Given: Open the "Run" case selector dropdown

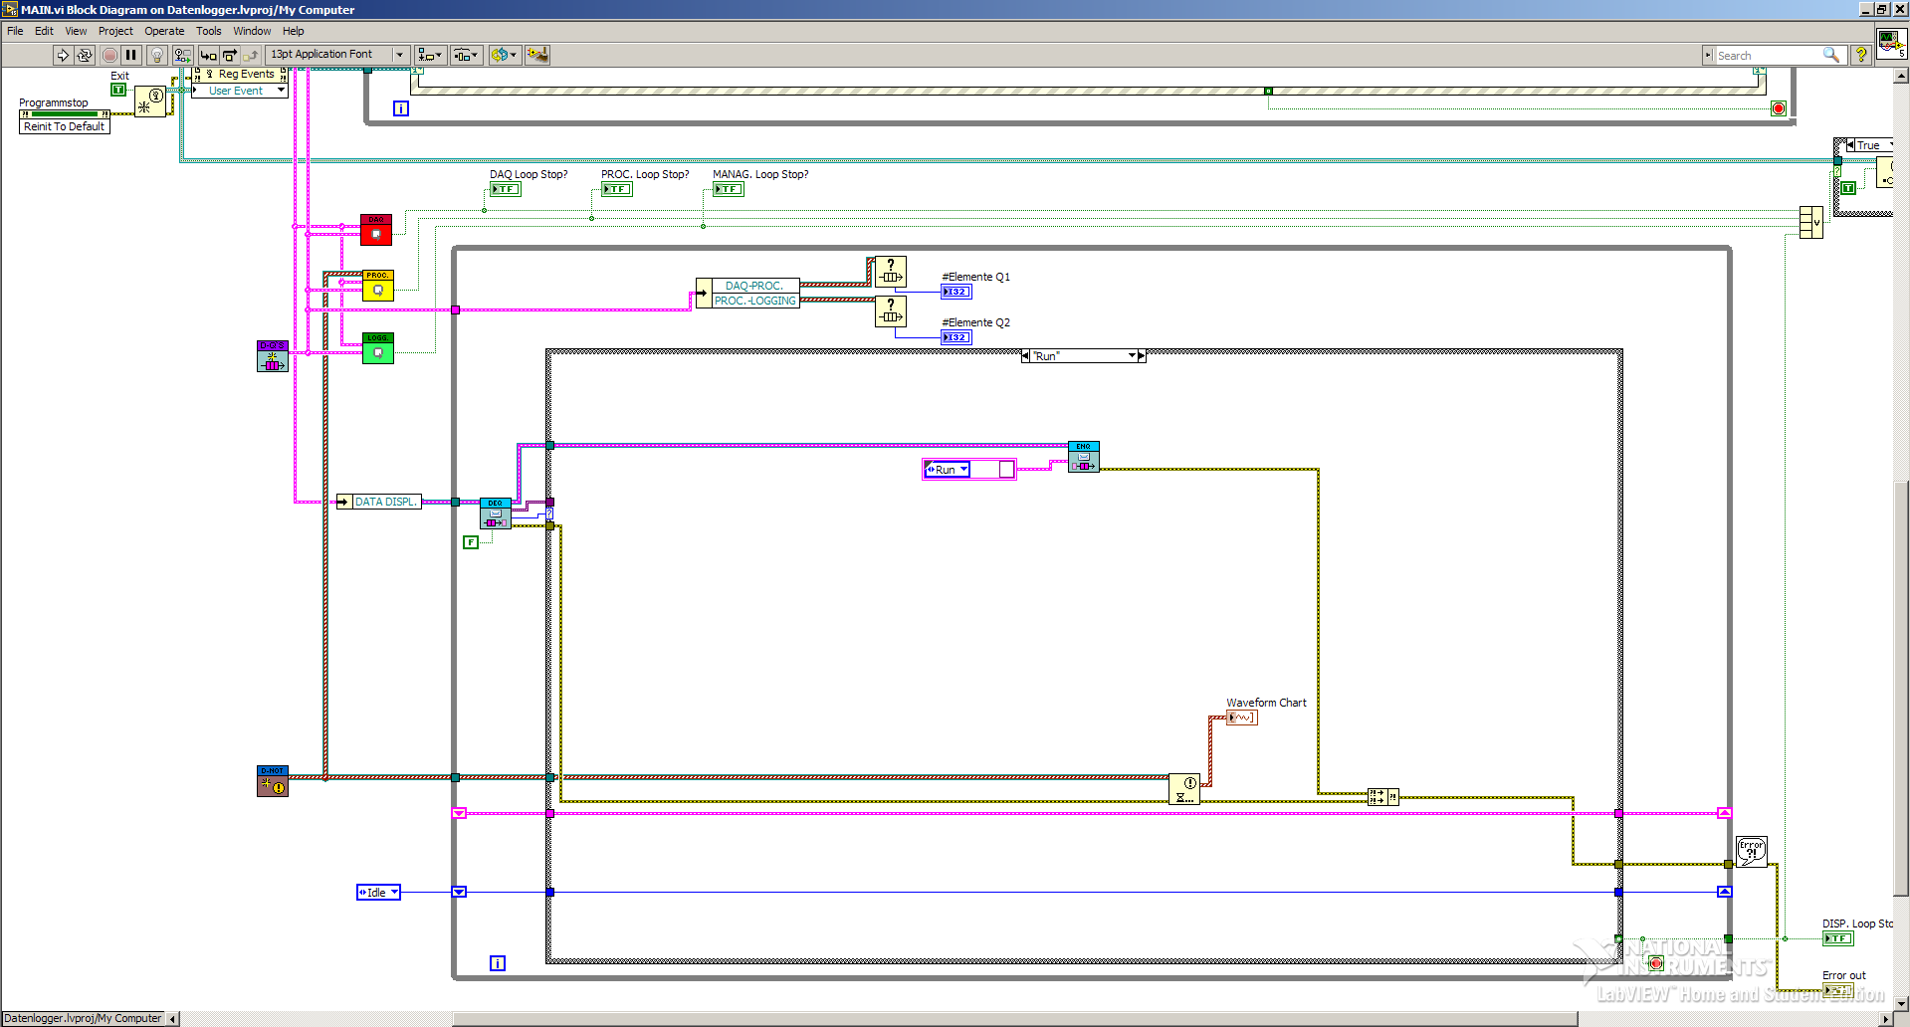Looking at the screenshot, I should click(1133, 355).
